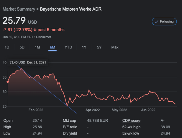Show the YTD chart range

tap(68, 47)
